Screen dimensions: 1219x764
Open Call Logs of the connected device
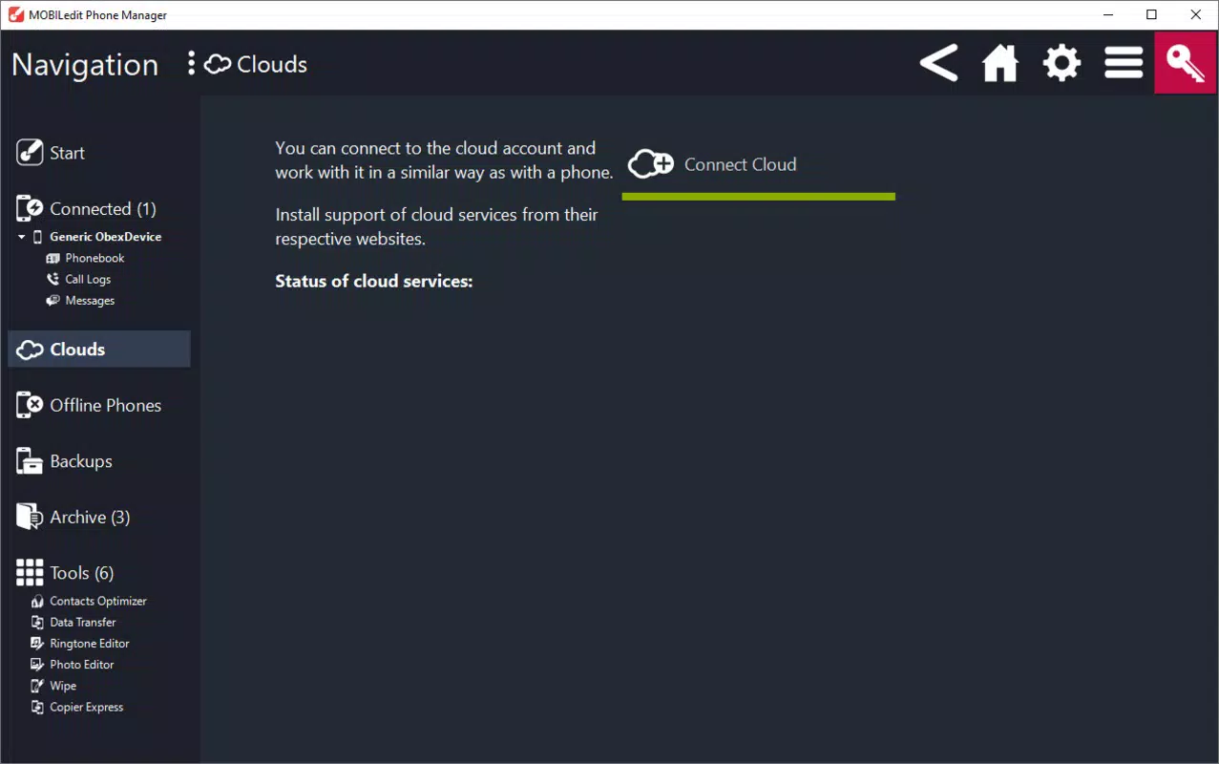click(x=88, y=279)
